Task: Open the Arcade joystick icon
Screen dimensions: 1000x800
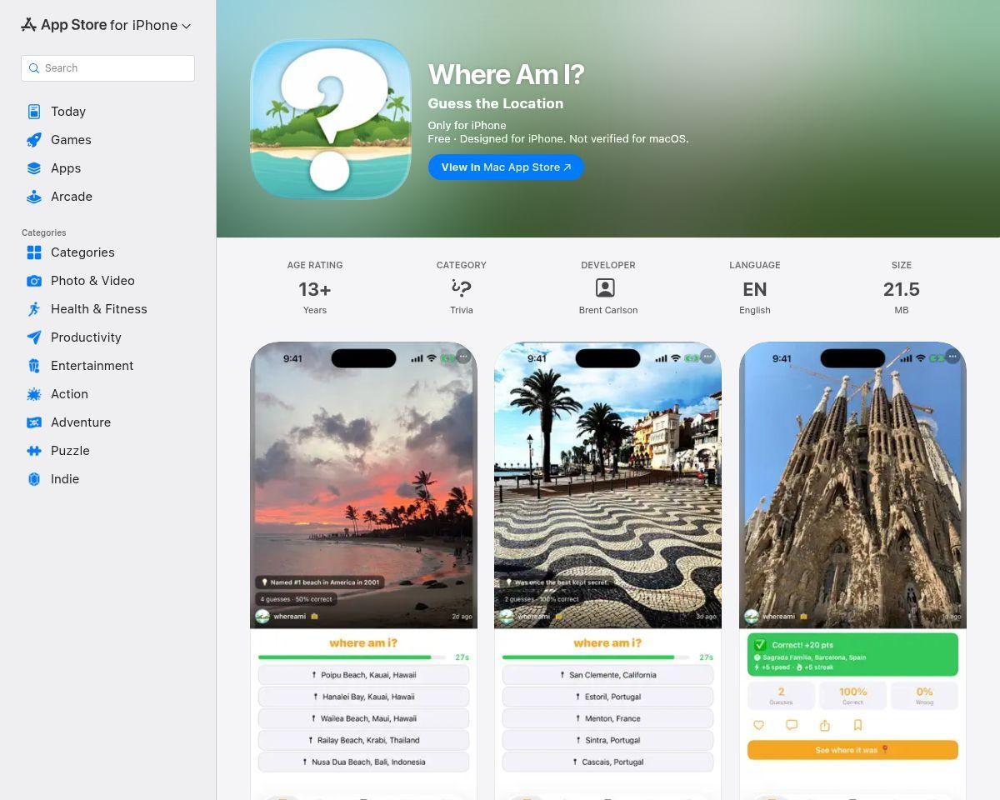Action: pos(34,197)
